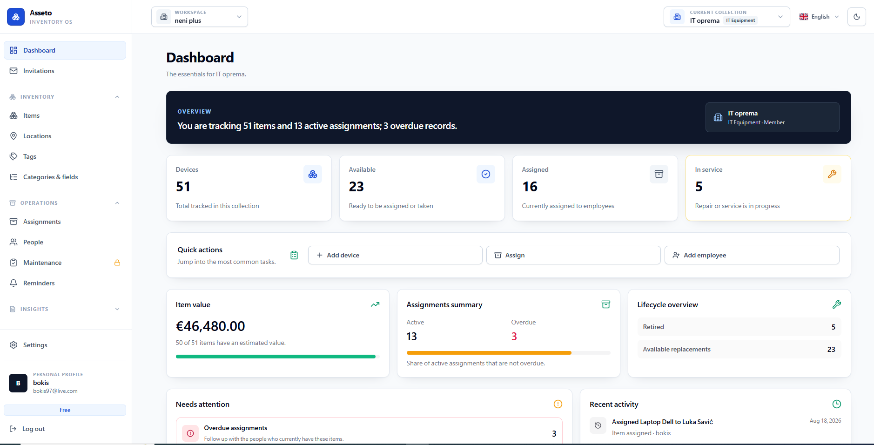
Task: Open Maintenance in sidebar
Action: pos(65,263)
